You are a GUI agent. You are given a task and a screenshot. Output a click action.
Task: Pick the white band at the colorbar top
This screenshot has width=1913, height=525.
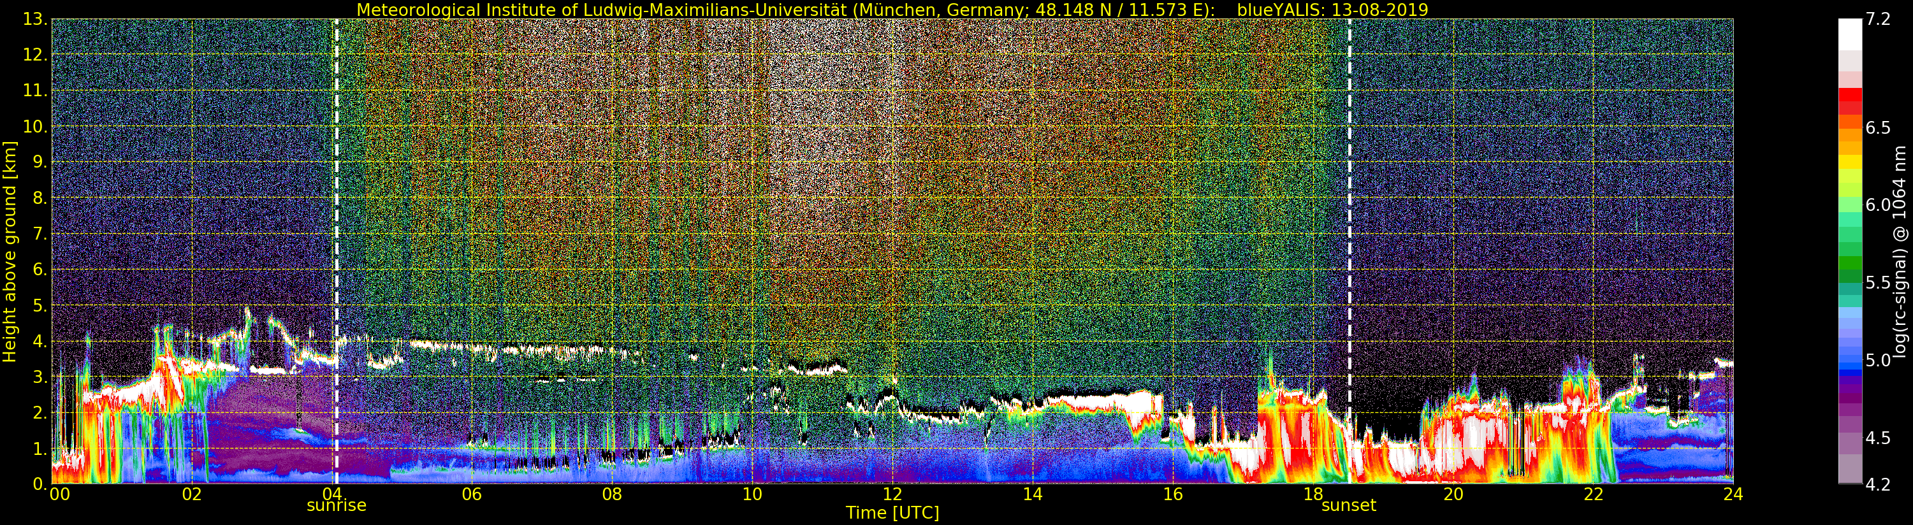[x=1850, y=34]
